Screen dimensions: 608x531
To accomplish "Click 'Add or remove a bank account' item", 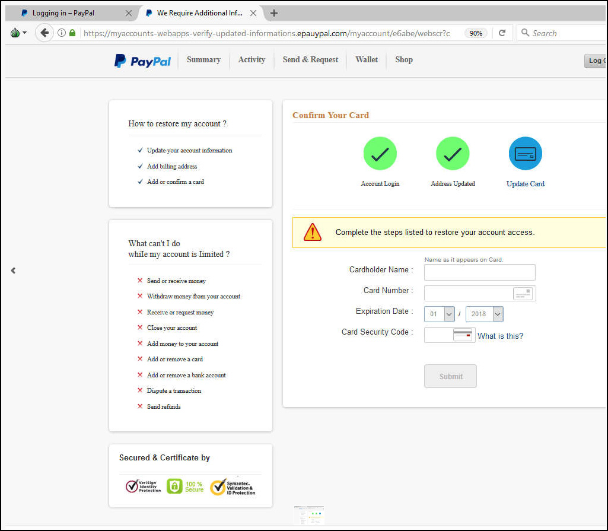I will 186,375.
